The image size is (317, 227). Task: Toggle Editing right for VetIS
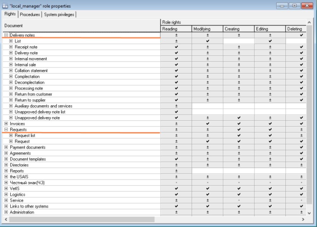[x=270, y=189]
